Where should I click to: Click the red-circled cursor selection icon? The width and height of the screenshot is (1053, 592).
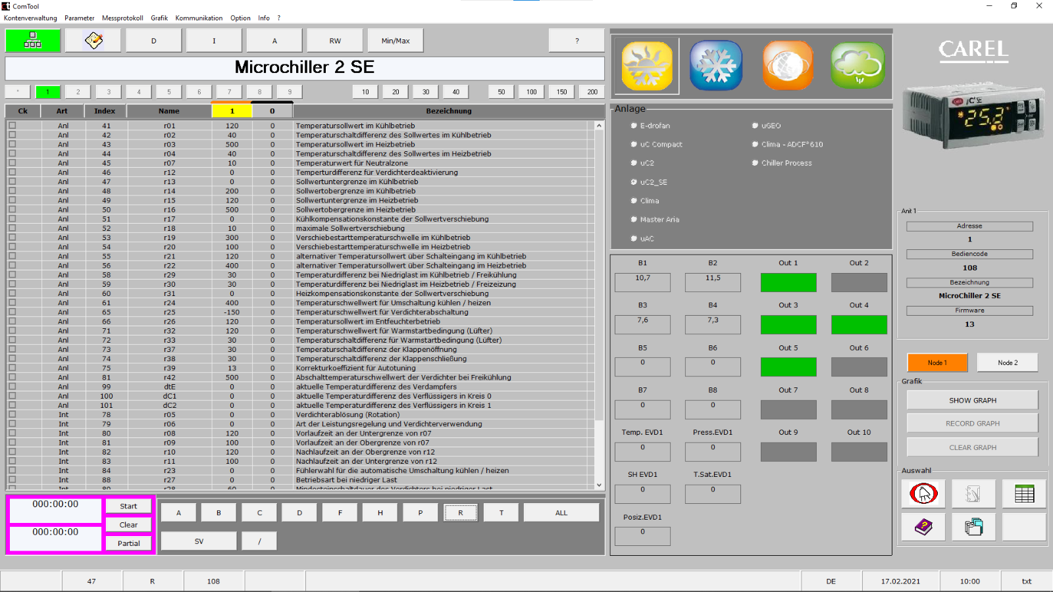923,493
